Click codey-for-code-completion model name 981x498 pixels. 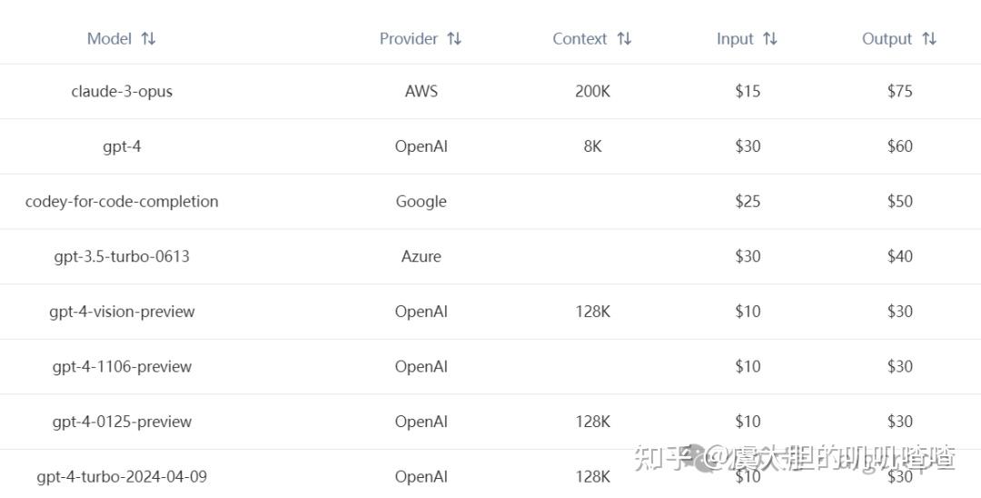(x=122, y=201)
